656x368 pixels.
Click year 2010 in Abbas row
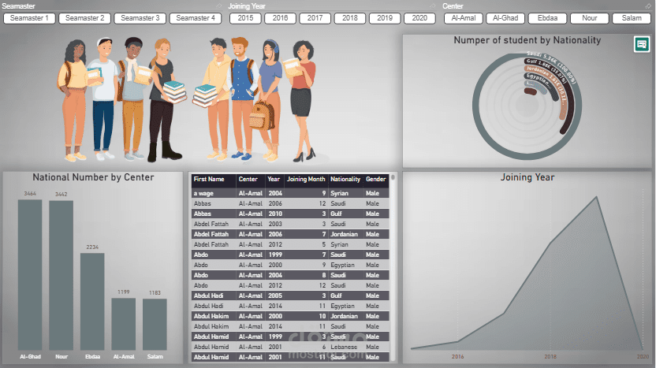(x=275, y=214)
